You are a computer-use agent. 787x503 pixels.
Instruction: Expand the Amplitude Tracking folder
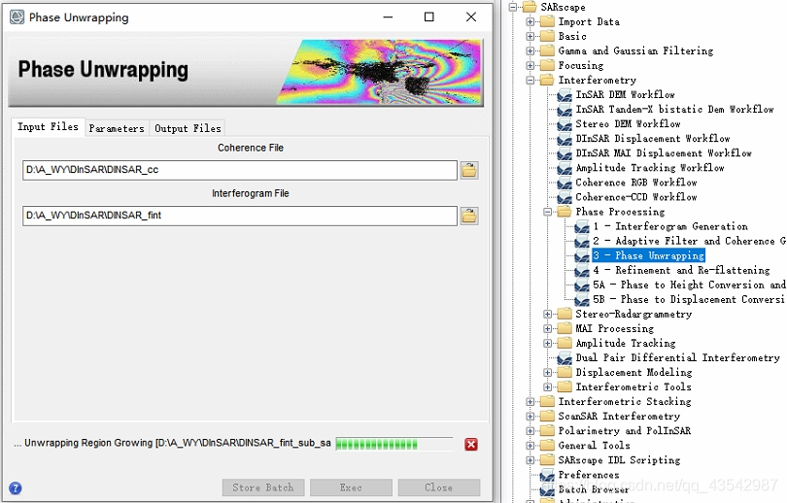548,343
